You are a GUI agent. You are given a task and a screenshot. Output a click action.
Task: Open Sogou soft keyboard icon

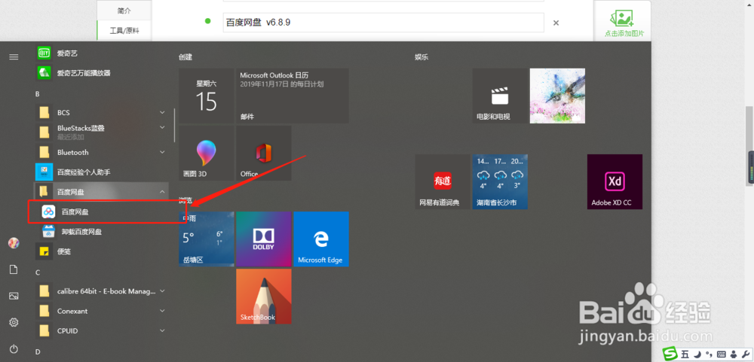point(722,354)
